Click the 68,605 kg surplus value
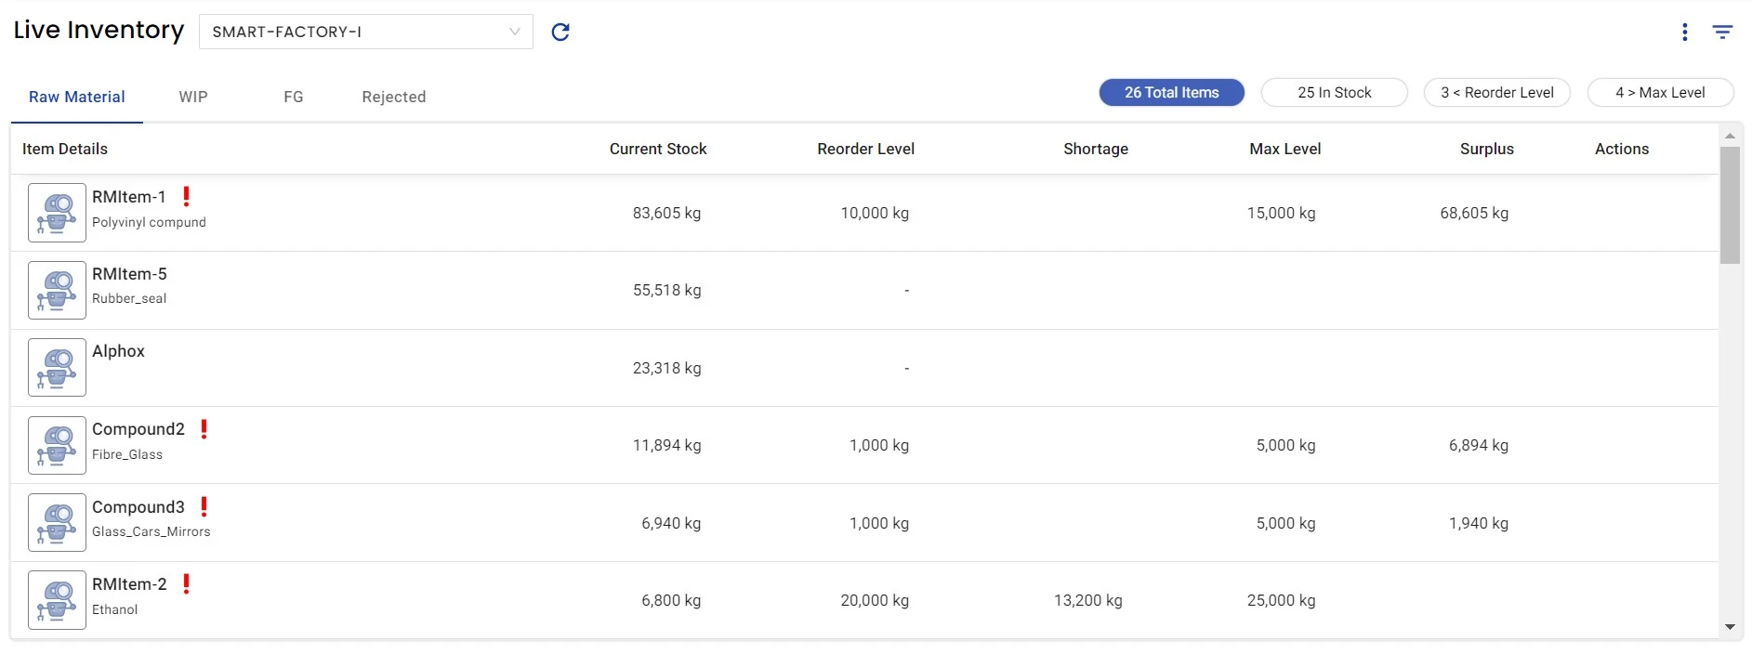Screen dimensions: 1752x667 click(1474, 213)
